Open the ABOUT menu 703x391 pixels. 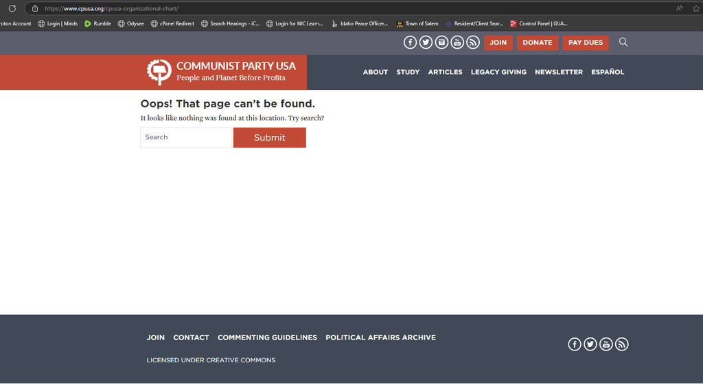point(376,72)
